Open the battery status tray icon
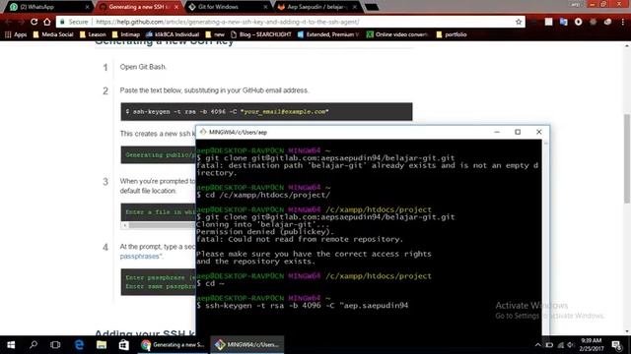 (549, 345)
